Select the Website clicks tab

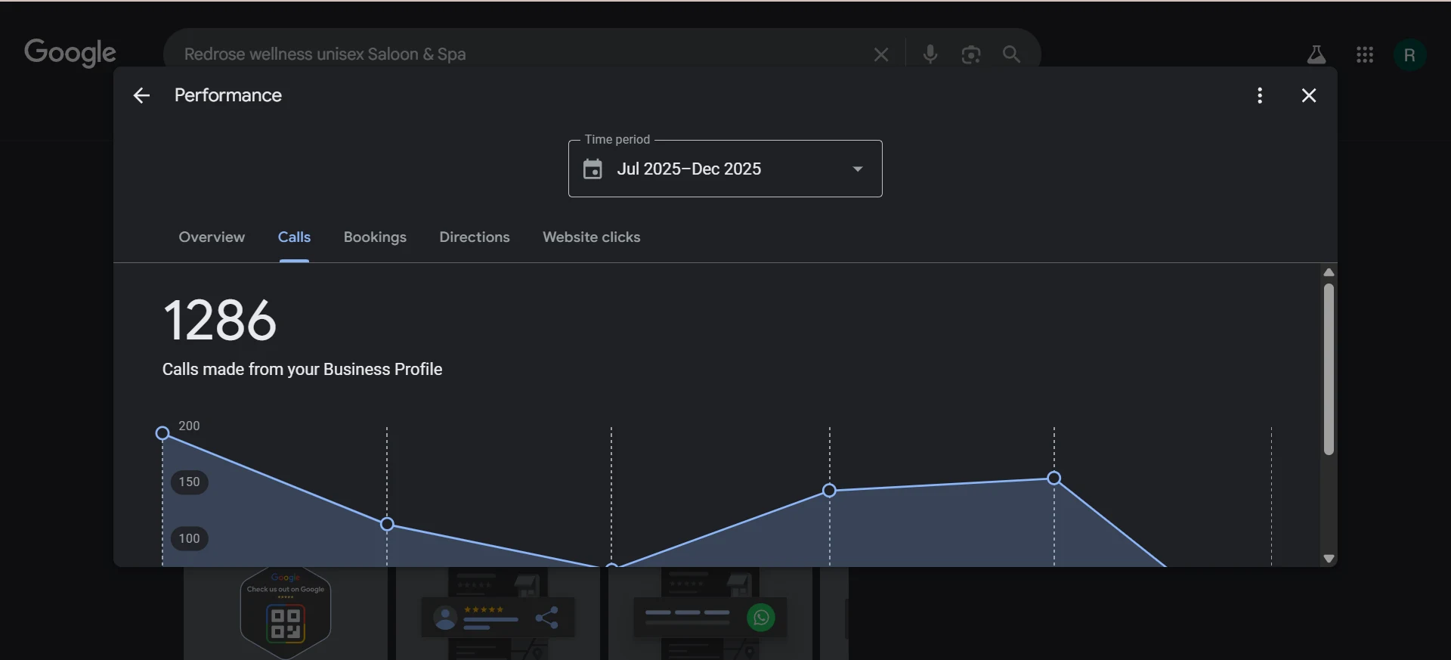[x=591, y=237]
